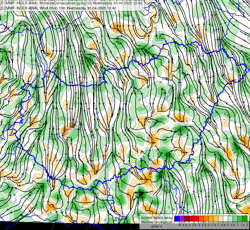This screenshot has width=250, height=230.
Task: Click the -5 tick label on the legend scale
Action: pyautogui.click(x=179, y=225)
